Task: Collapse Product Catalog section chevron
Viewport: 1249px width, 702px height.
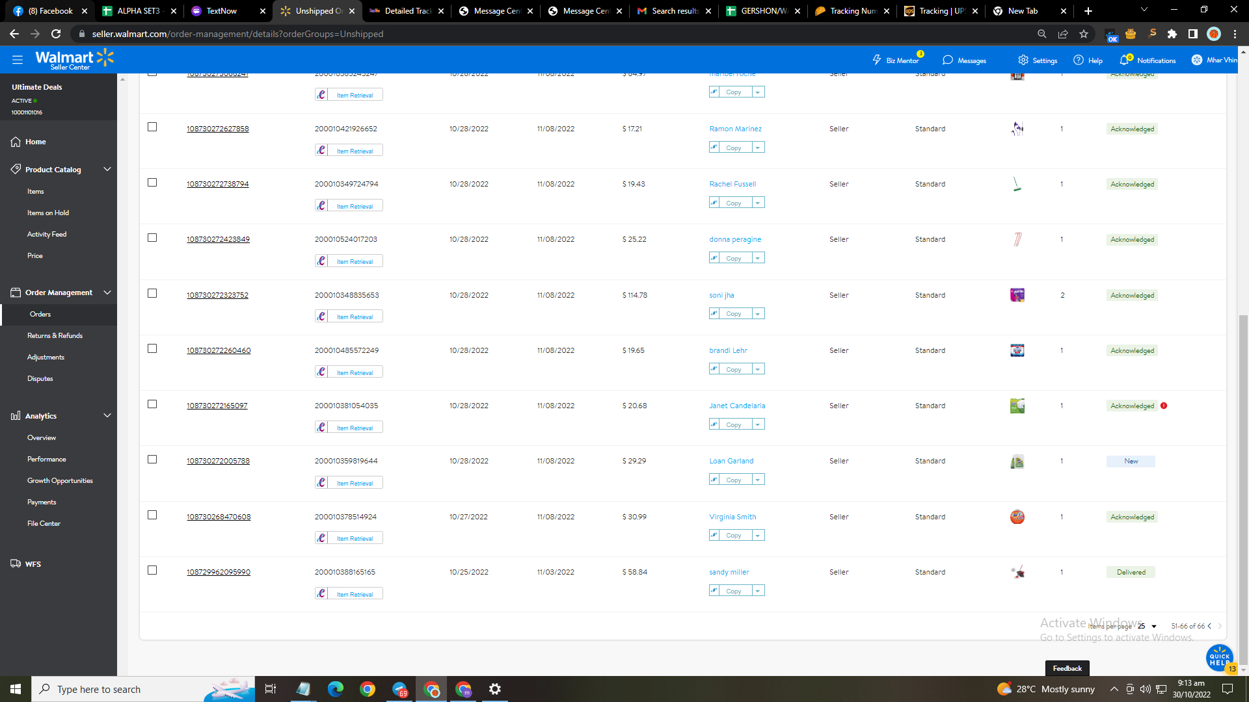Action: coord(107,169)
